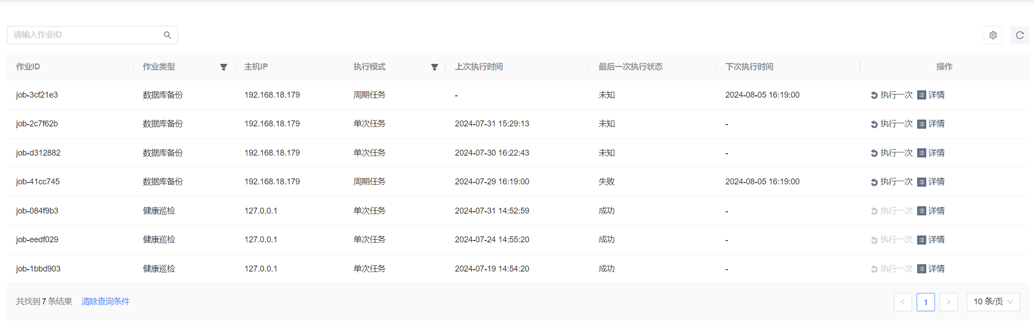Viewport: 1034px width, 324px height.
Task: Select job ID job-3cf21e3
Action: pyautogui.click(x=37, y=95)
